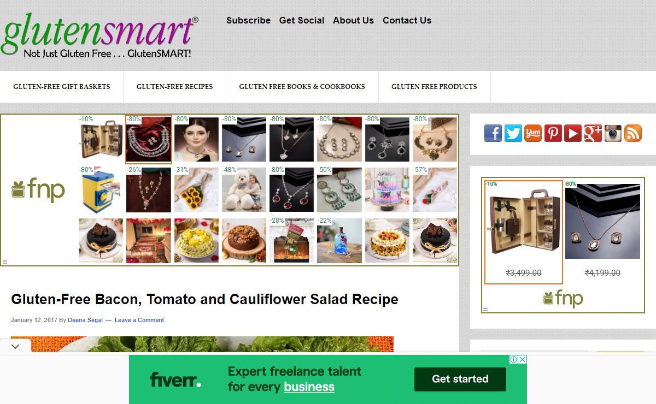This screenshot has height=404, width=656.
Task: Close the Fiverr ad with X
Action: click(x=523, y=359)
